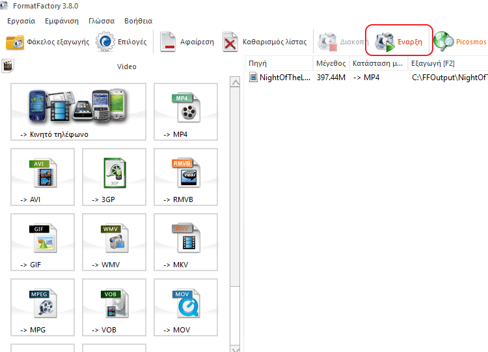Open the Εμφάνιση menu
This screenshot has height=352, width=488.
click(x=62, y=21)
